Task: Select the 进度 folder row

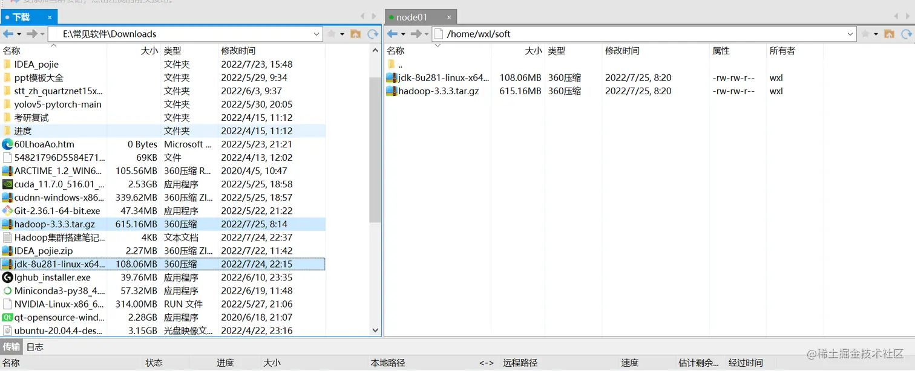Action: [163, 131]
